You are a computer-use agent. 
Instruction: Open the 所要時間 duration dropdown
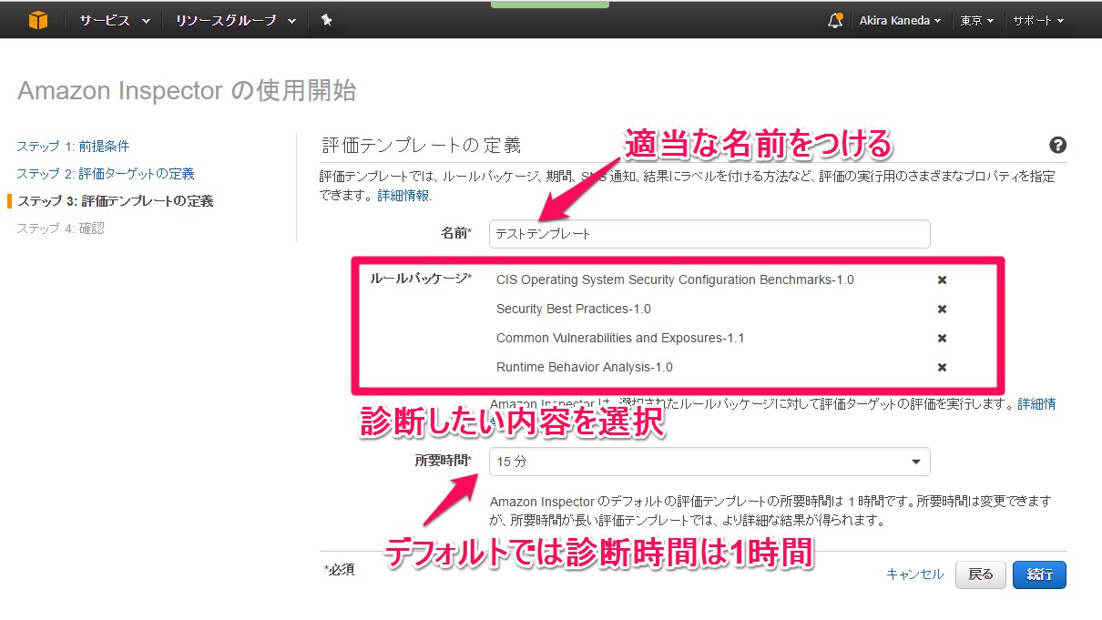709,462
